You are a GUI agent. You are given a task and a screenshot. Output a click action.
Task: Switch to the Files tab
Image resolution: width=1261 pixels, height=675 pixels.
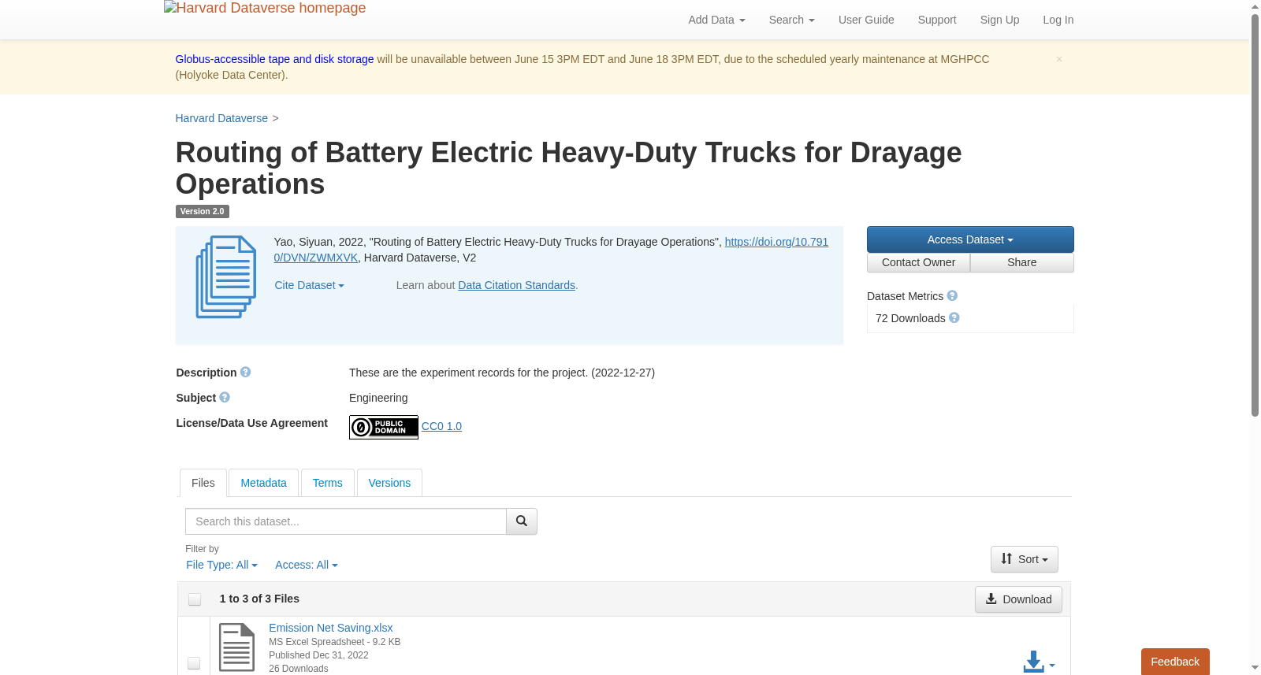pos(203,483)
